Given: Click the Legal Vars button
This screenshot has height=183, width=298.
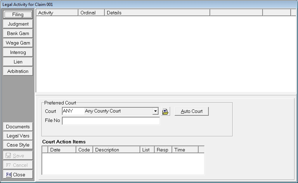Looking at the screenshot, I should (x=18, y=136).
